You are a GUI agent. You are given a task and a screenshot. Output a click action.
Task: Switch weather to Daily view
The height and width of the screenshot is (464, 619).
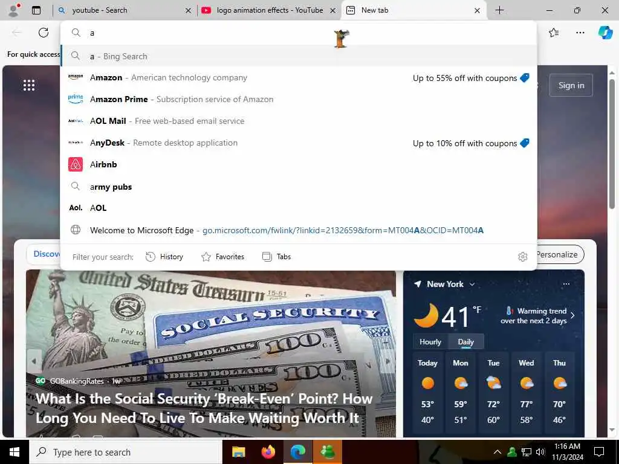[466, 342]
